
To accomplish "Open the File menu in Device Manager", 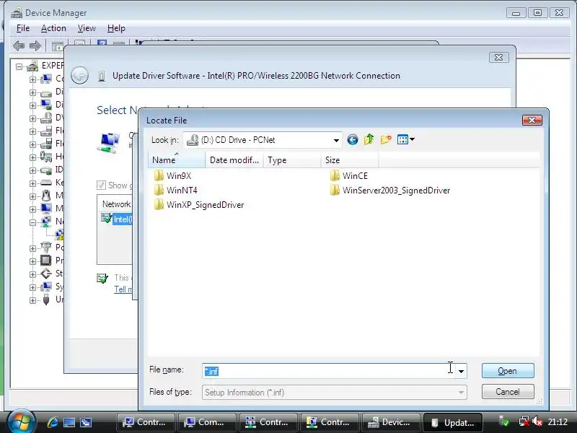I will pos(23,28).
